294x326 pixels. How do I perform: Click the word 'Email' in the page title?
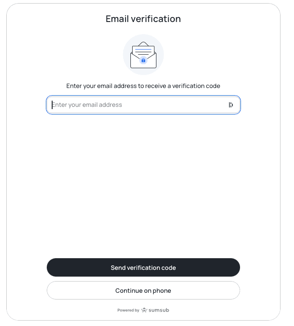[118, 19]
